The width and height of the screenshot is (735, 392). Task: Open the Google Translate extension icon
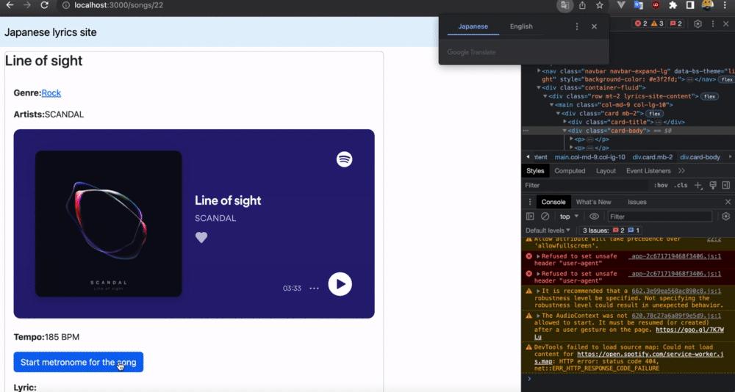tap(638, 5)
